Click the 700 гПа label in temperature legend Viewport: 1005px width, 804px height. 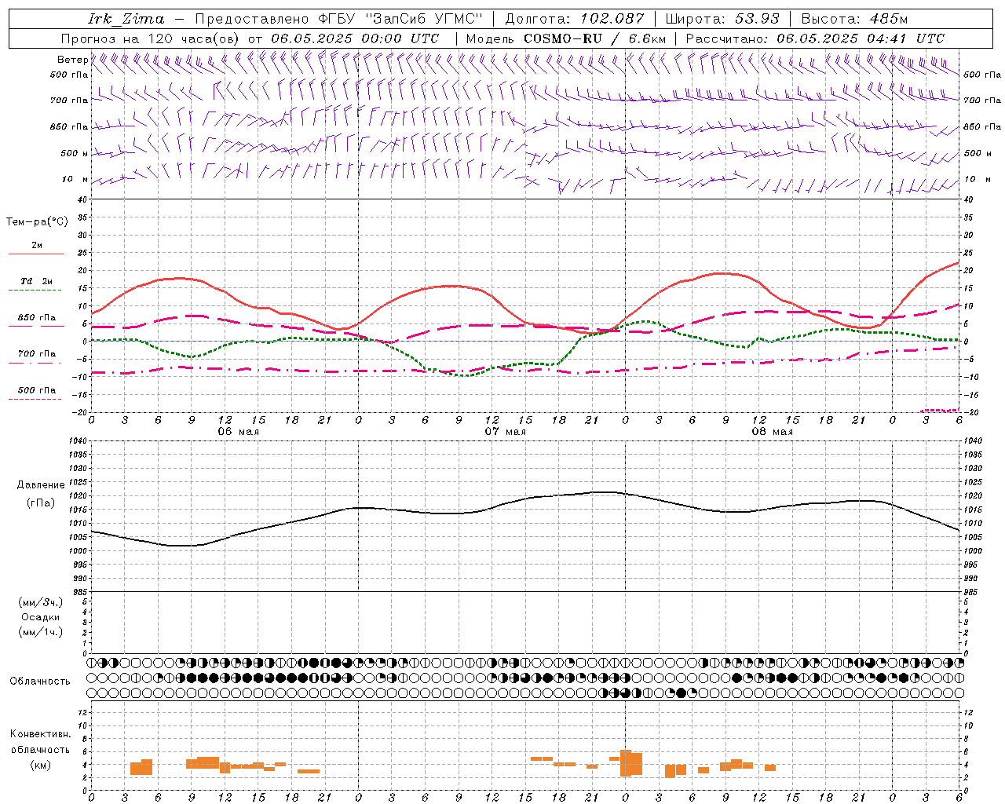[x=37, y=354]
